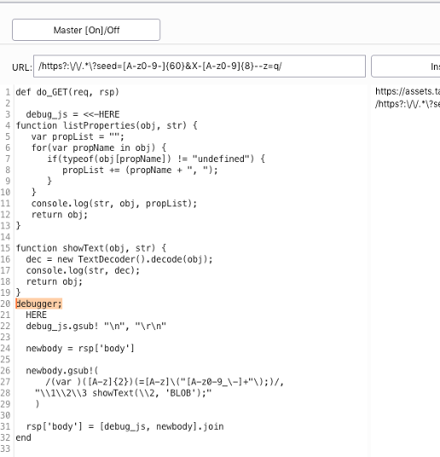
Task: Click inside the URL regex input field
Action: tap(200, 67)
